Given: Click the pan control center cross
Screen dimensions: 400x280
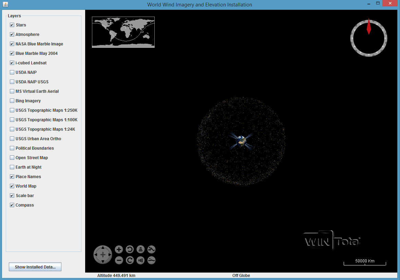Looking at the screenshot, I should 103,255.
